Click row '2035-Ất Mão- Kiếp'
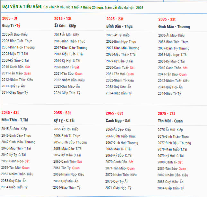Image resolution: width=207 pixels, height=197 pixels. pyautogui.click(x=171, y=35)
